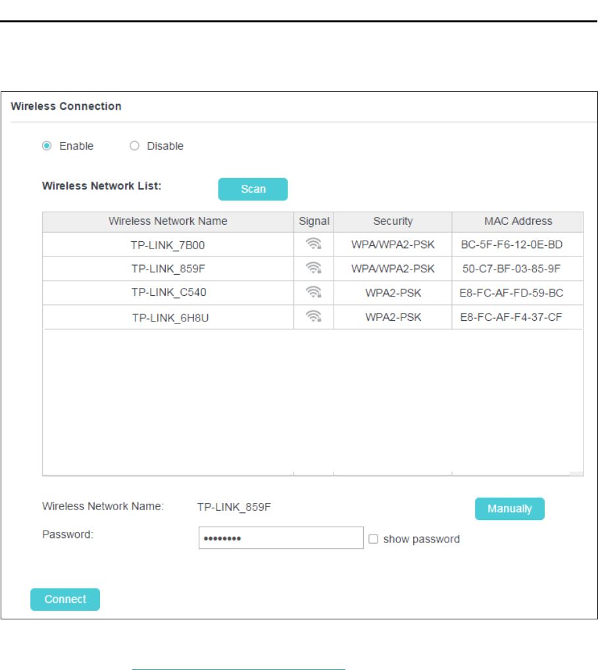Click the Signal column header
This screenshot has height=670, width=598.
(x=314, y=222)
